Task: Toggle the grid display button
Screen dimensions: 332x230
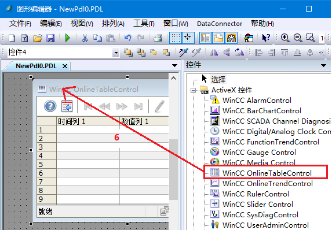Action: pos(176,38)
